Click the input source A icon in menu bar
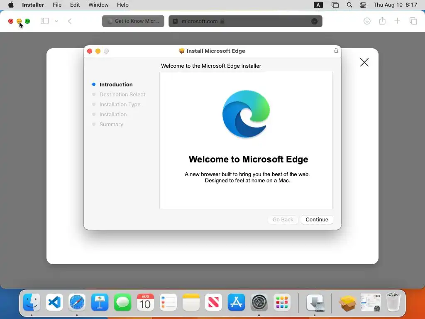Image resolution: width=425 pixels, height=319 pixels. [x=318, y=5]
